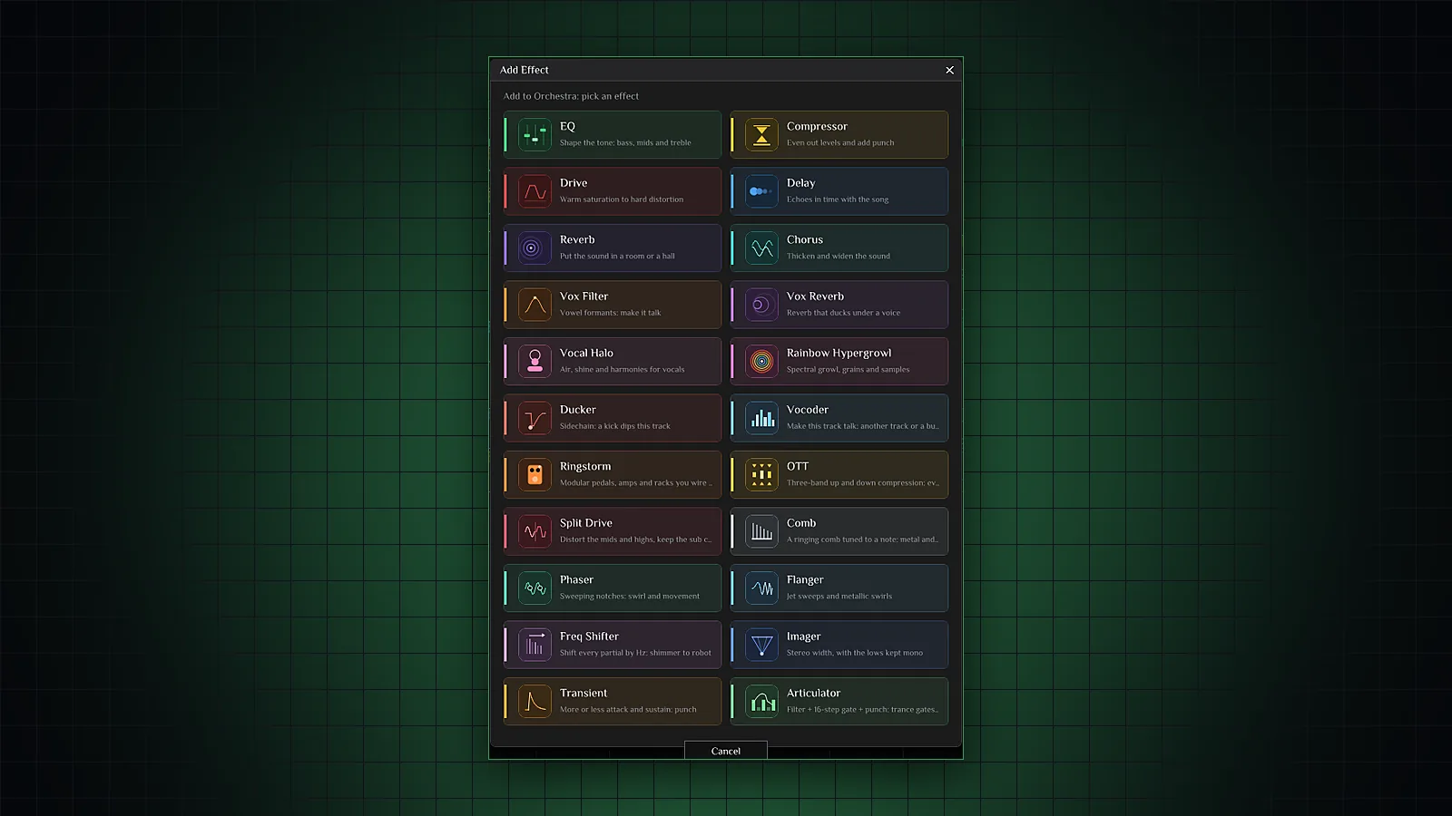Select the Articulator gate icon
The image size is (1452, 816).
[761, 702]
